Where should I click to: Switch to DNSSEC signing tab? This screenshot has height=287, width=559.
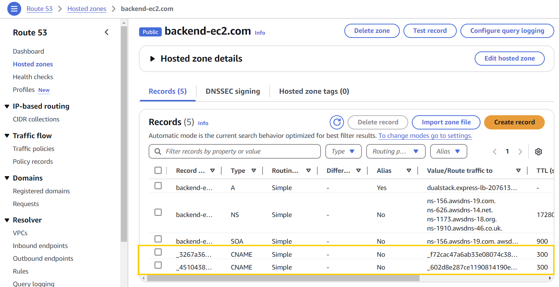coord(233,91)
